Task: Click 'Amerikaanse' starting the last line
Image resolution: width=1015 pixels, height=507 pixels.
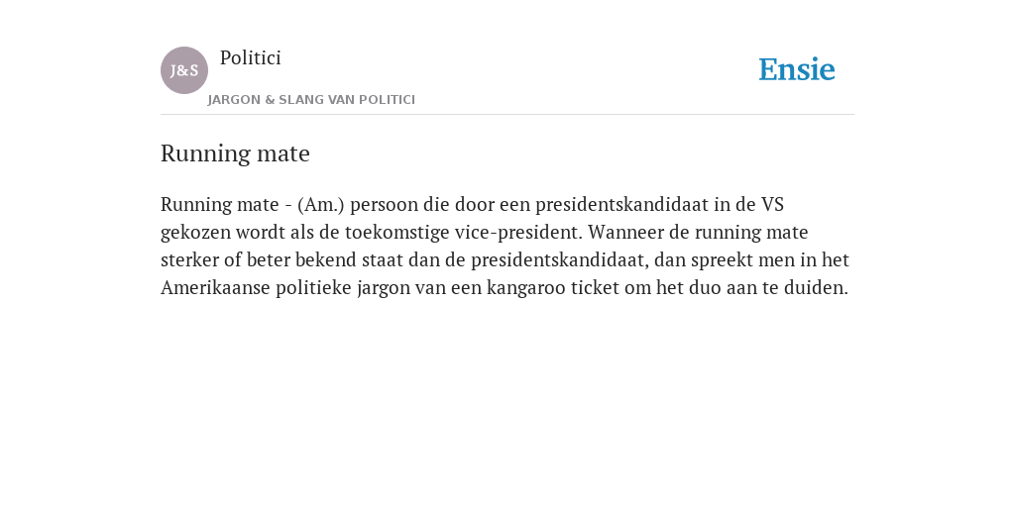Action: point(215,287)
